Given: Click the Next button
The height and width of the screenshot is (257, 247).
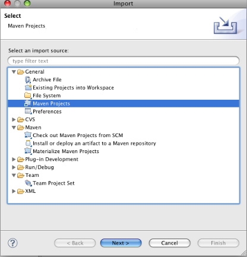Looking at the screenshot, I should [x=121, y=243].
